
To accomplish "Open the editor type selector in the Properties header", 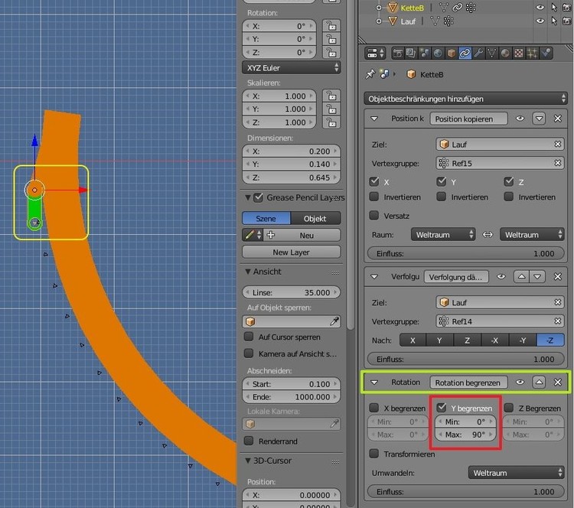I will [375, 54].
